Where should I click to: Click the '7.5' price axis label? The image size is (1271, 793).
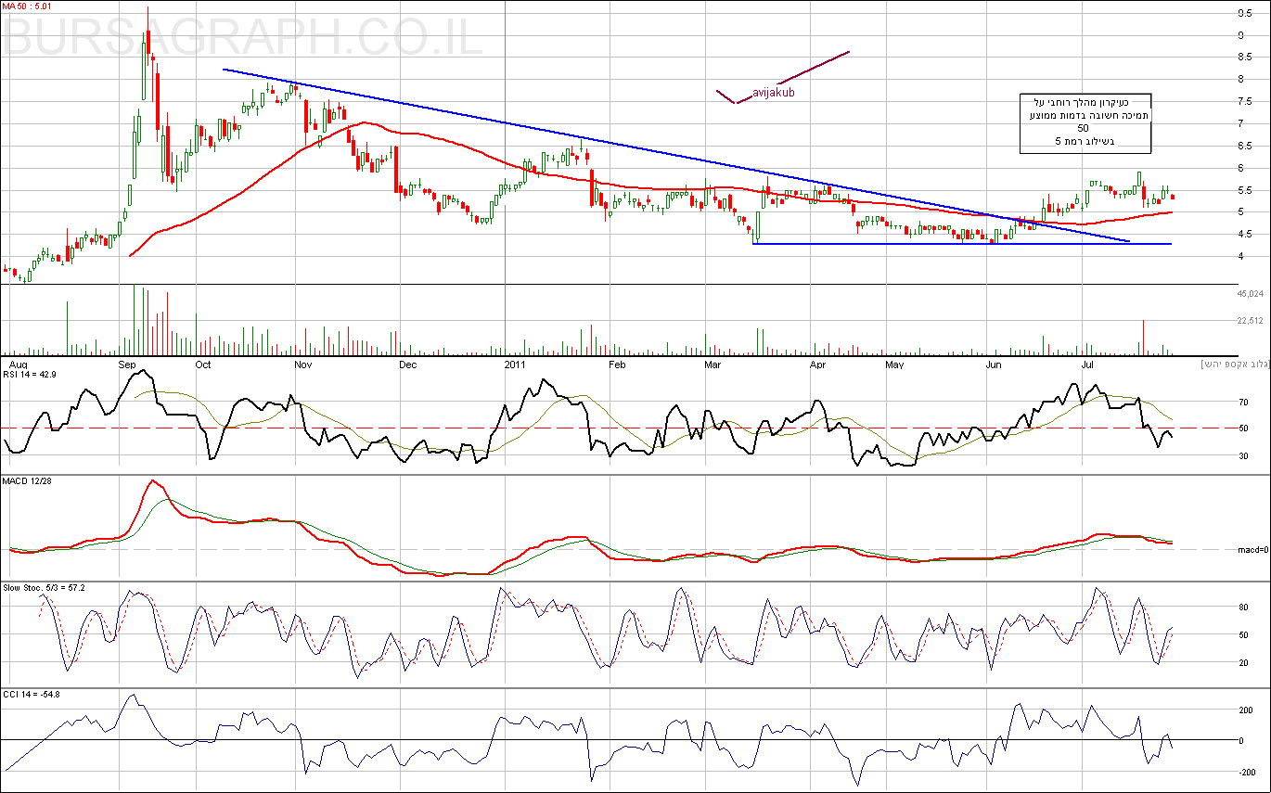(1243, 102)
